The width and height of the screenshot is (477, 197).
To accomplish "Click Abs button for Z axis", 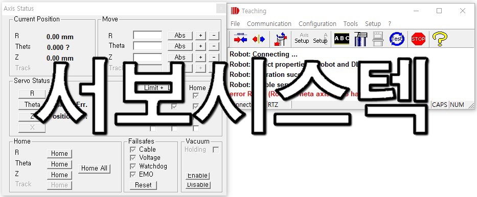I will [180, 57].
